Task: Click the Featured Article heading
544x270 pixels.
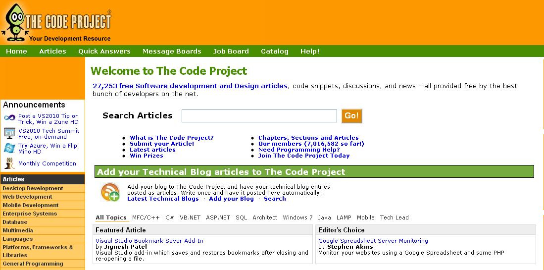Action: coord(121,230)
